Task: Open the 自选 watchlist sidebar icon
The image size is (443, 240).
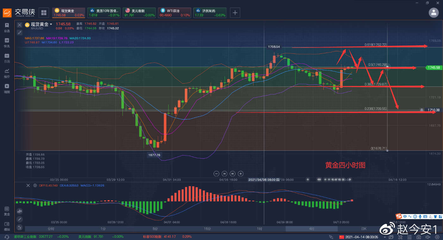Action: [7, 27]
